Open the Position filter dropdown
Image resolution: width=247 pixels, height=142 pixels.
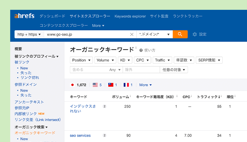(81, 60)
